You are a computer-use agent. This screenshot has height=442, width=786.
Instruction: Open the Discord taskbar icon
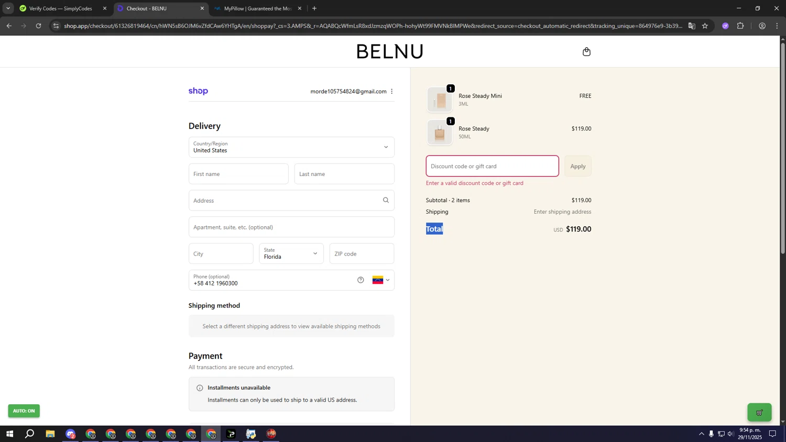tap(70, 434)
